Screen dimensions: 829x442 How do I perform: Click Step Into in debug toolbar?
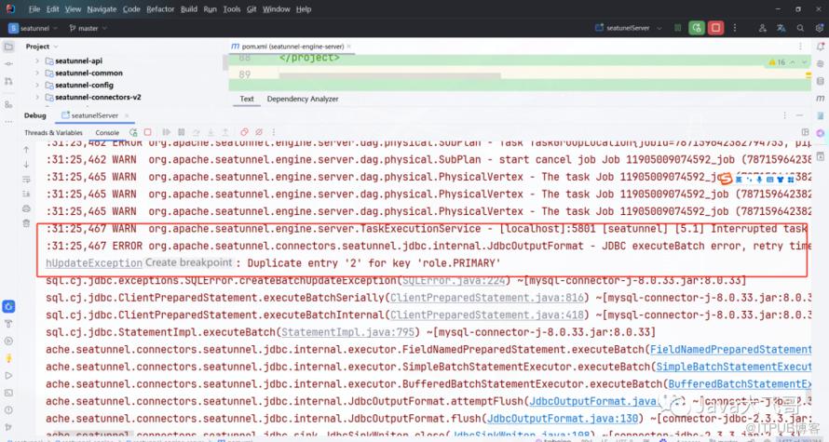tap(211, 132)
